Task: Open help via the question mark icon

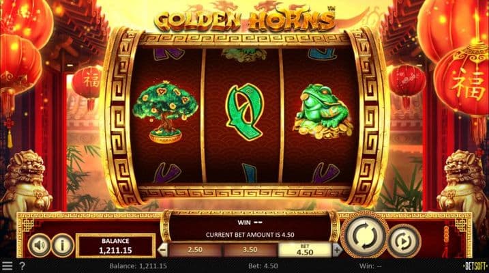Action: point(22,265)
